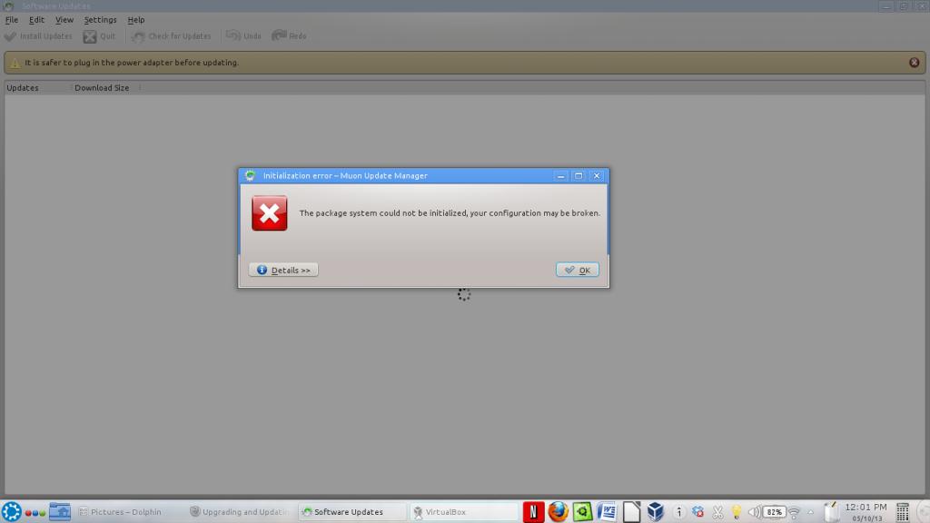930x523 pixels.
Task: Open the Help menu
Action: coord(135,20)
